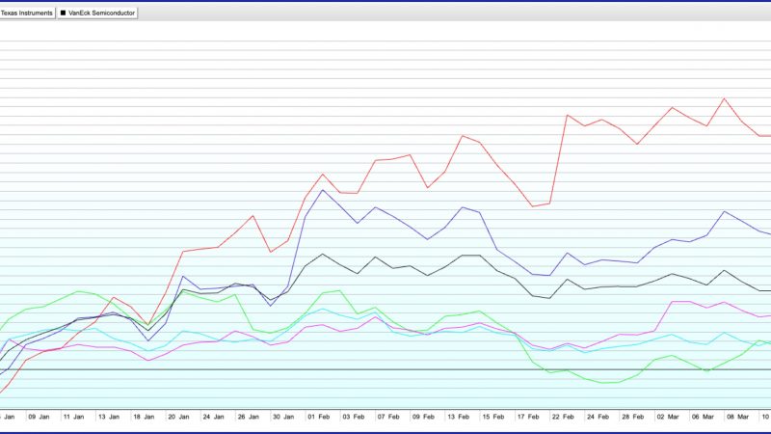Select the 07 Feb axis label
Screen dimensions: 771x434
[x=388, y=417]
